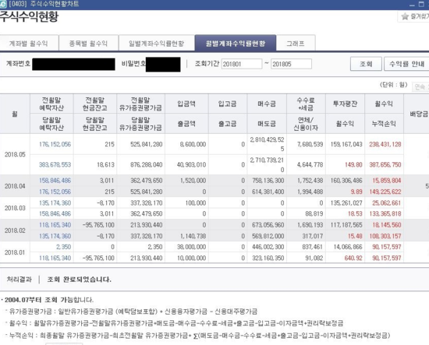Click the return rate 15.48
Viewport: 429px width, 345px height.
tap(355, 236)
